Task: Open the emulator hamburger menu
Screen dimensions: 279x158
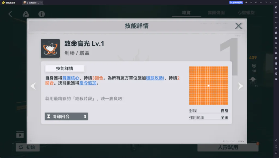Action: click(x=251, y=2)
